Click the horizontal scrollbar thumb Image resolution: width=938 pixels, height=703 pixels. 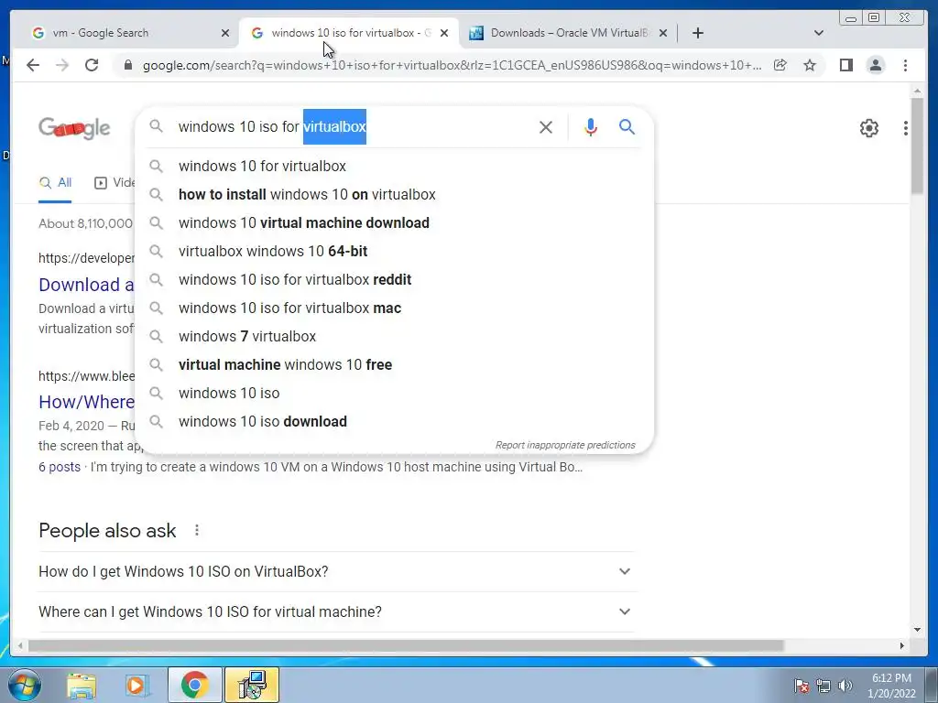[x=406, y=645]
